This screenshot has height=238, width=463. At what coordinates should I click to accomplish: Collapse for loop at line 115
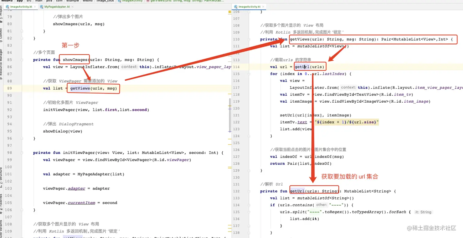click(x=250, y=74)
